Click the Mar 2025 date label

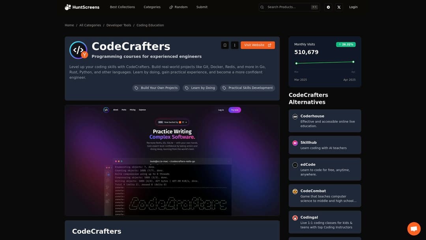coord(301,80)
